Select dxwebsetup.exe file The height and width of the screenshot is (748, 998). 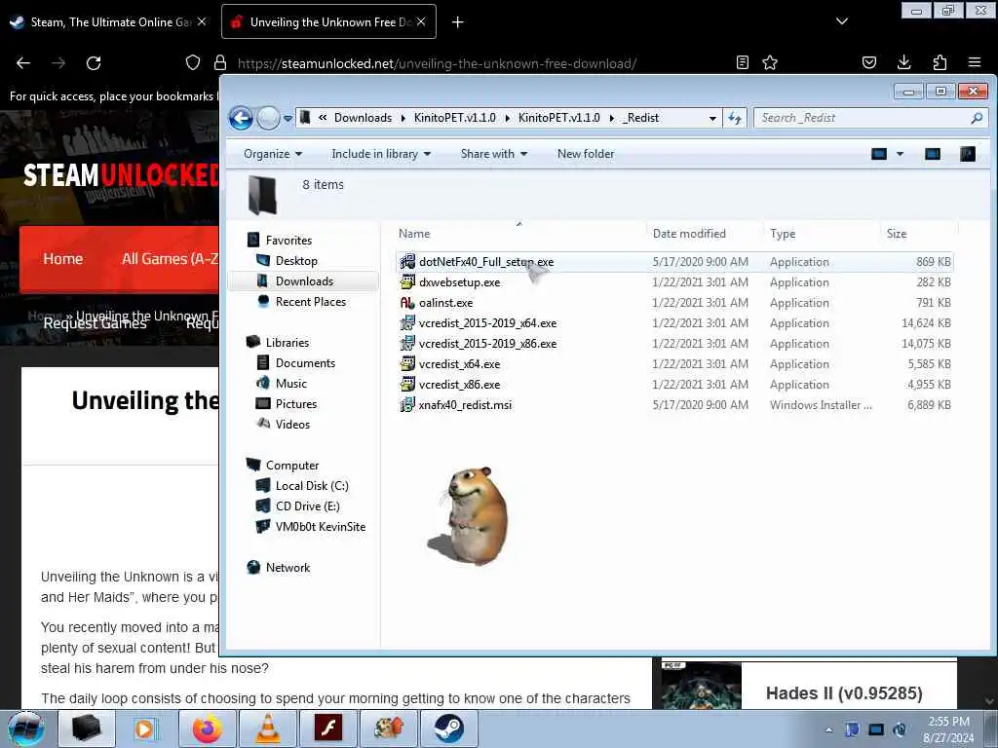click(x=674, y=282)
